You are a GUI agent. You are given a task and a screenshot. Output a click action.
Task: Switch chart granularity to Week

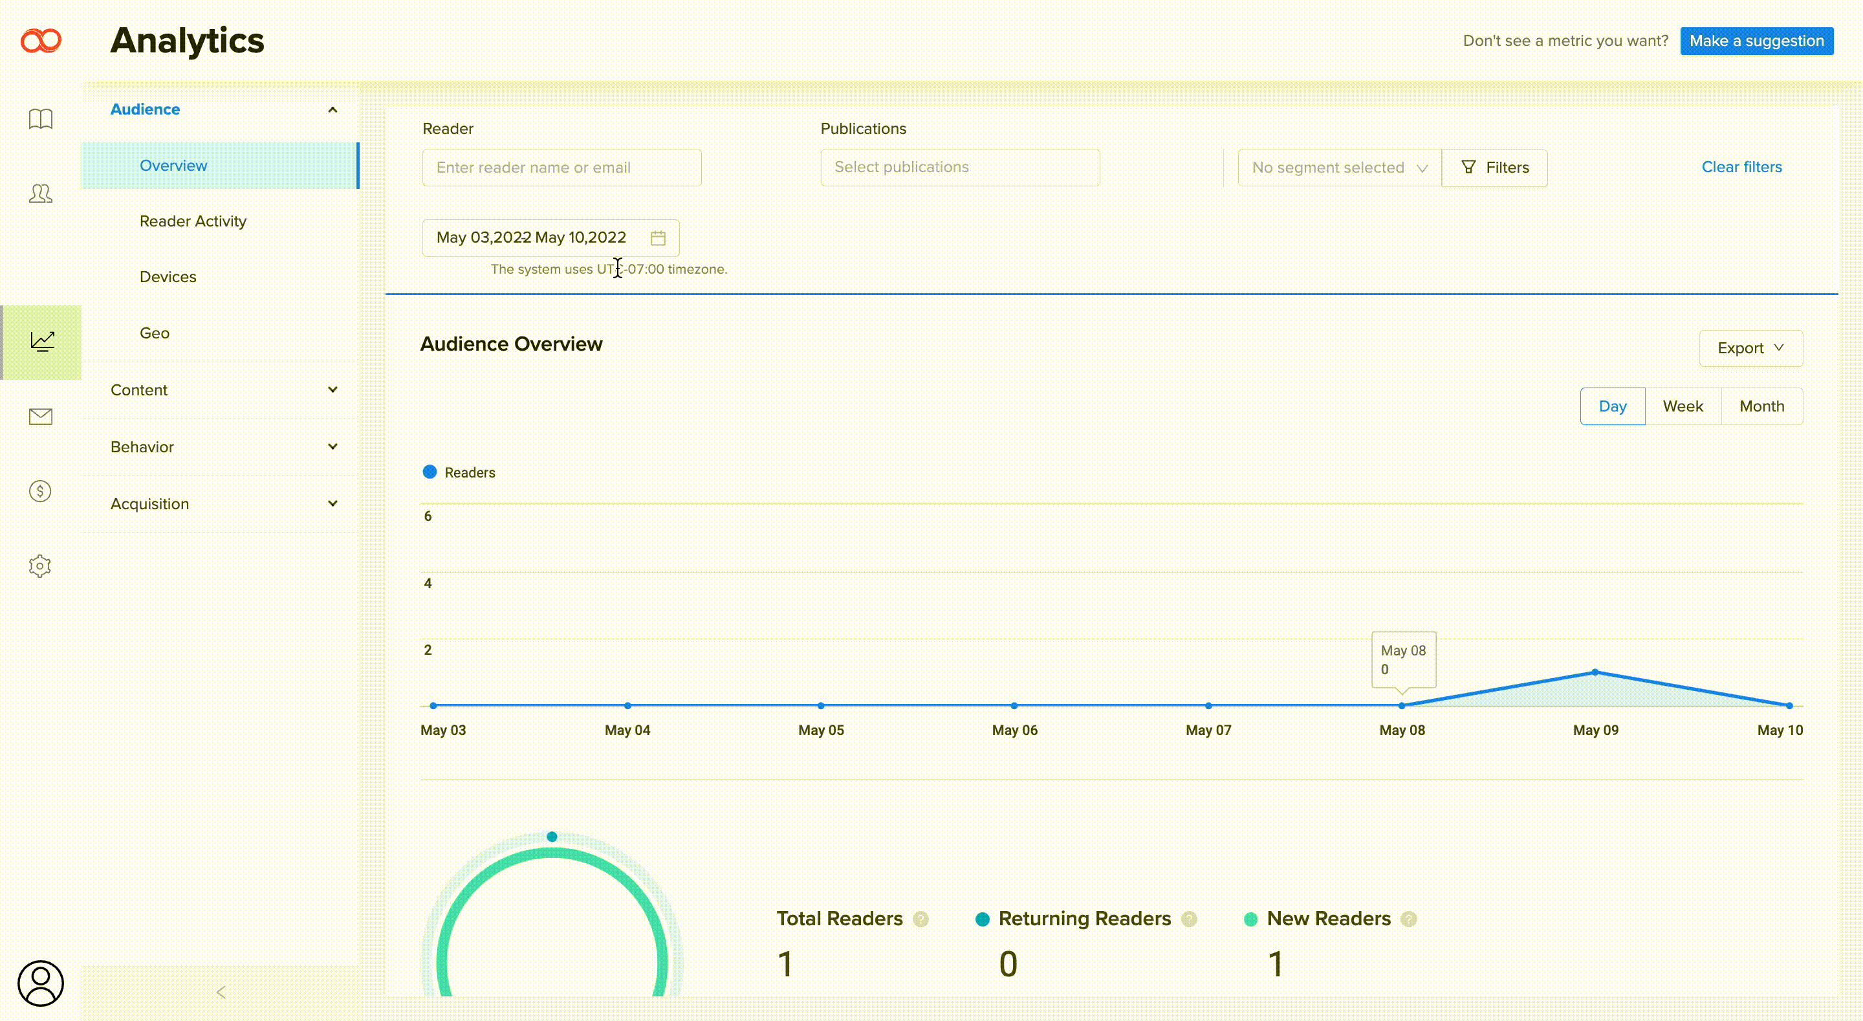(1682, 406)
